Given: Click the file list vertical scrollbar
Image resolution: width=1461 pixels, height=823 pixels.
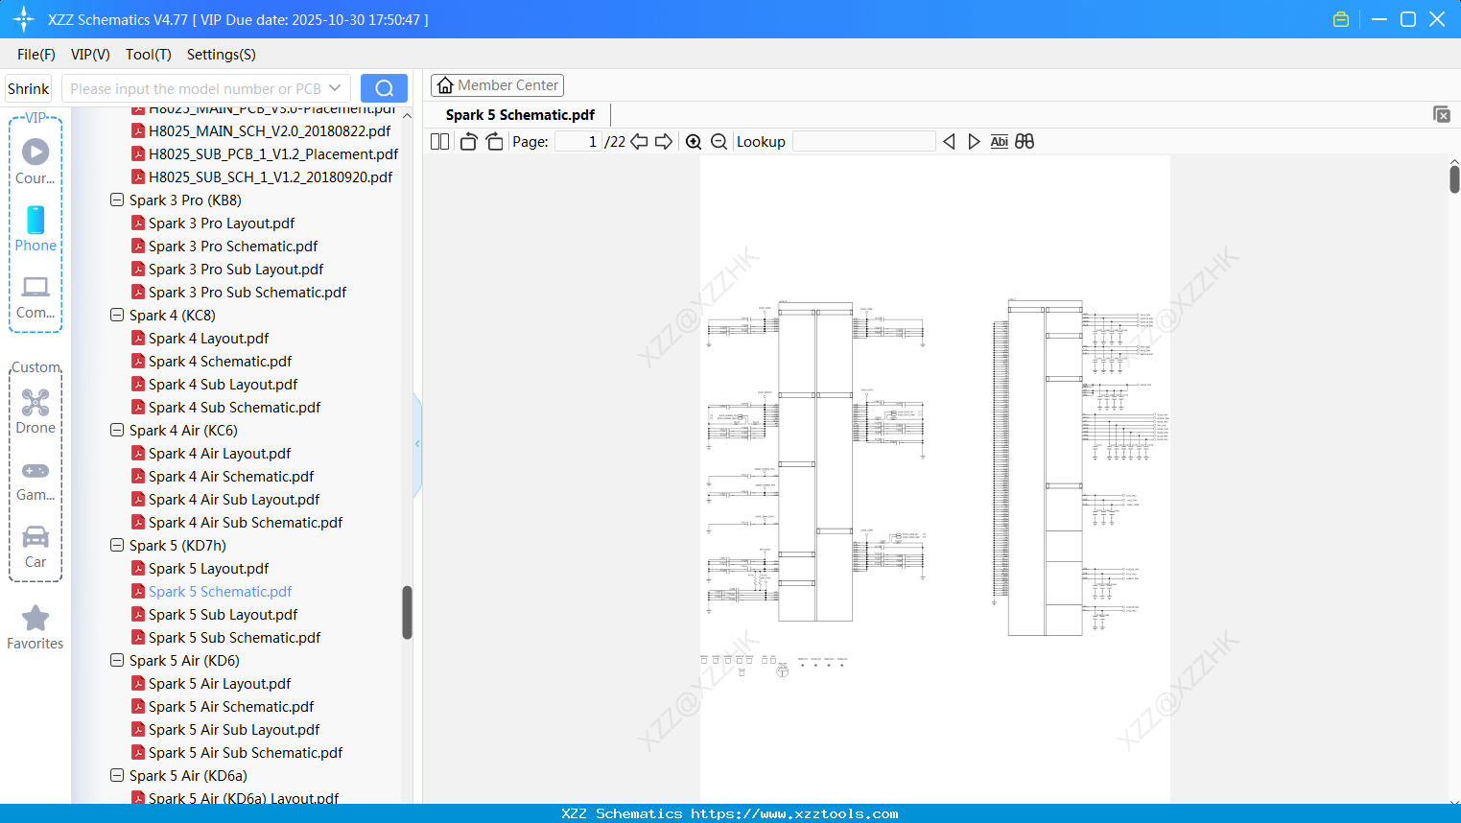Looking at the screenshot, I should click(x=407, y=611).
